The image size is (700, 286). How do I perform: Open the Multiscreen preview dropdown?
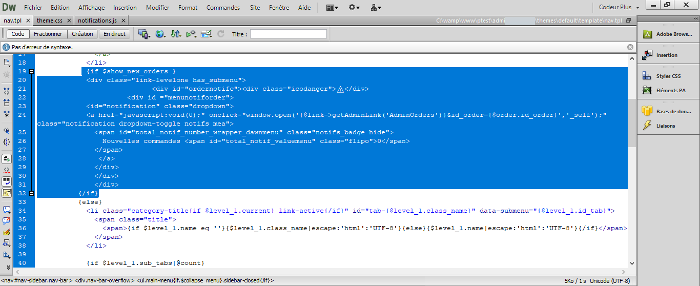point(143,34)
